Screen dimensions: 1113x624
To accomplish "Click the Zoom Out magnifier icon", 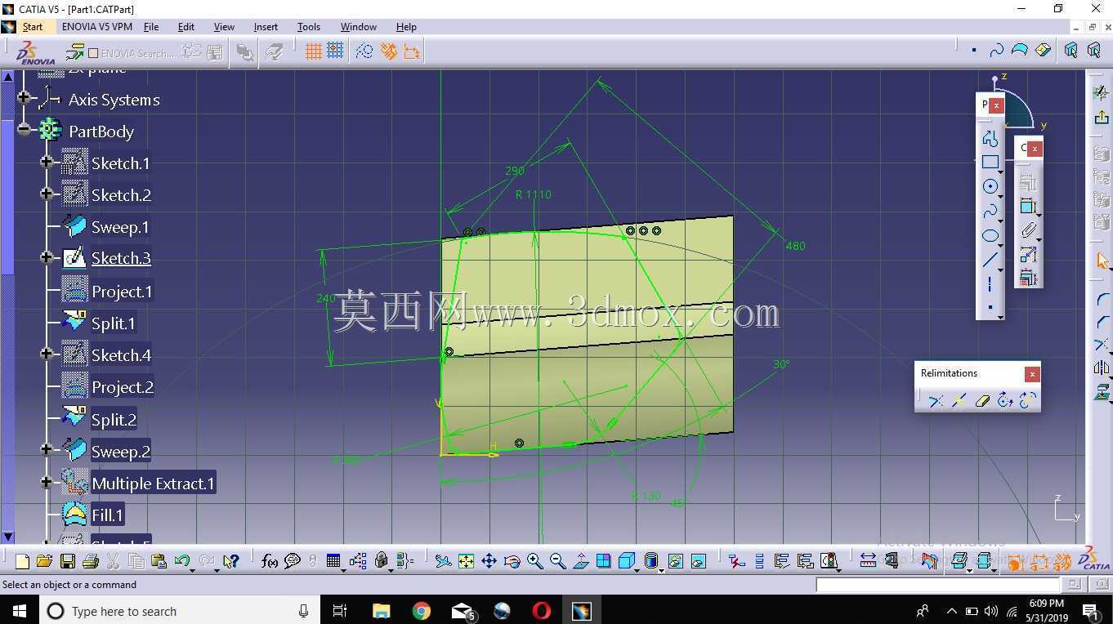I will click(x=557, y=561).
